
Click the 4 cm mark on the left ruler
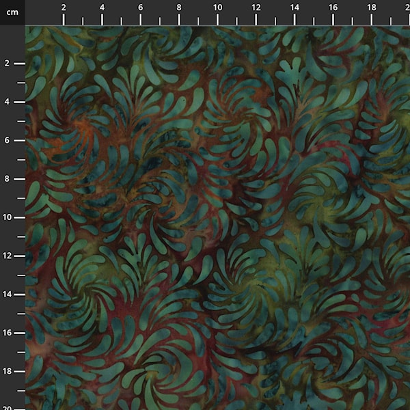8,102
